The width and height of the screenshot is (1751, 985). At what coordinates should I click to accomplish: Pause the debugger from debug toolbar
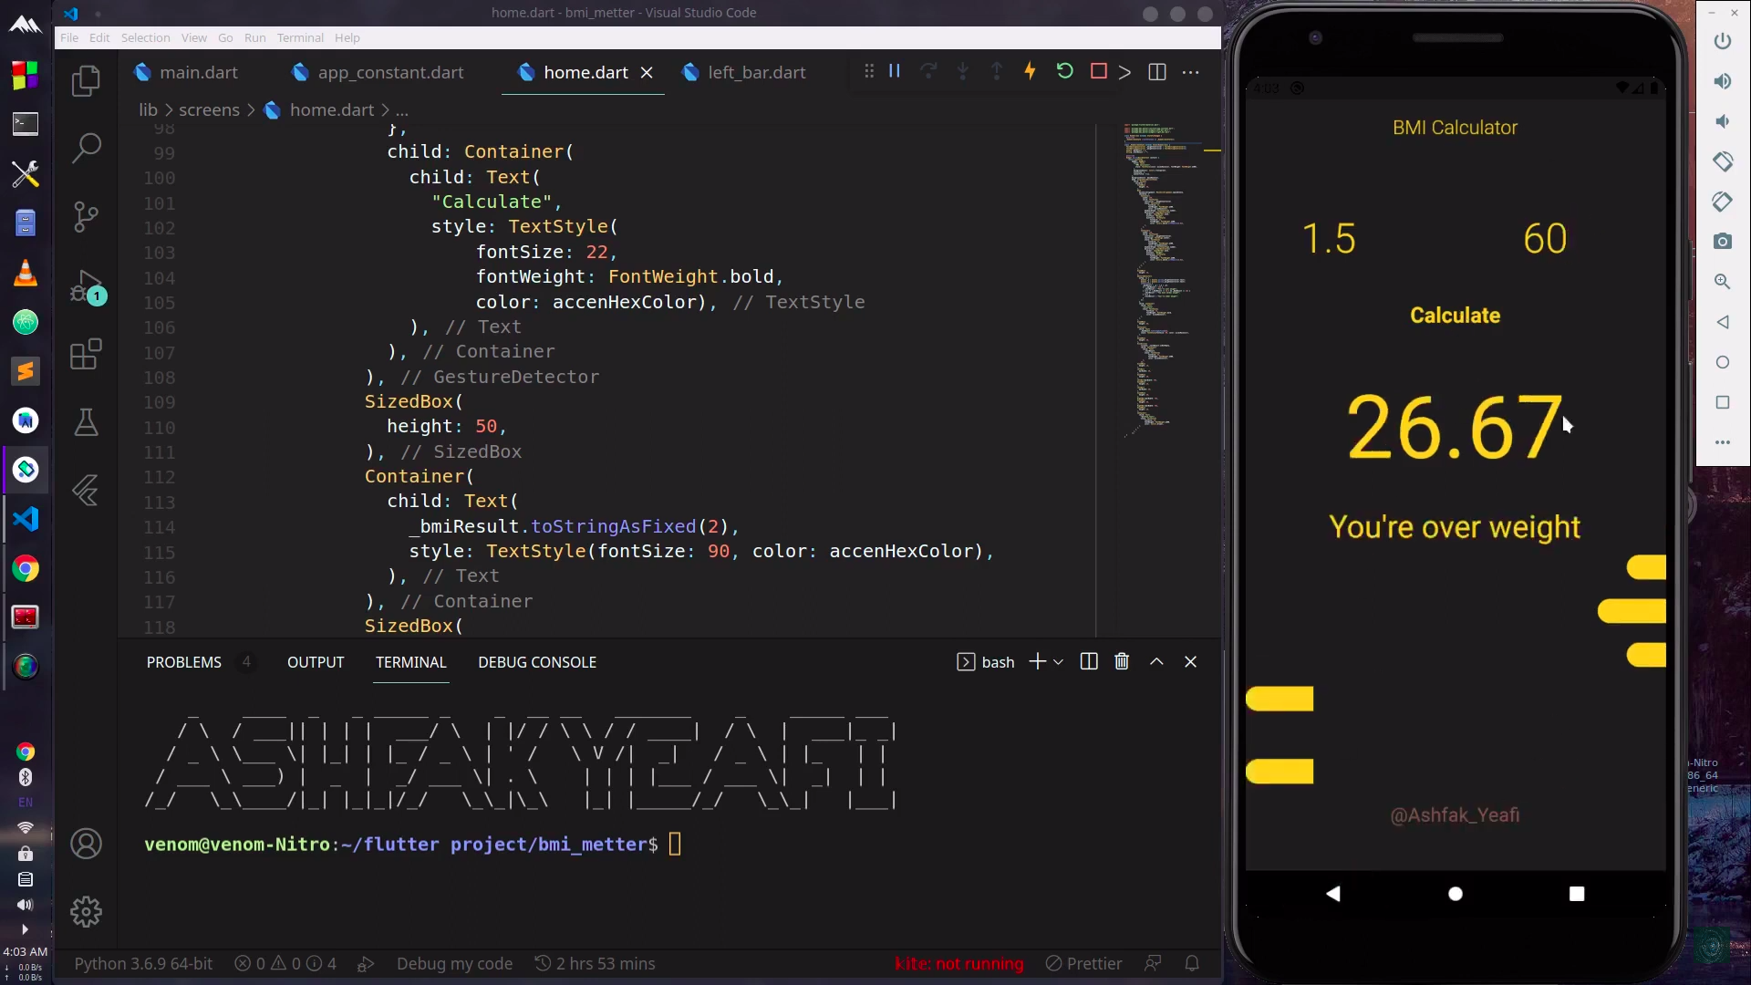tap(895, 71)
